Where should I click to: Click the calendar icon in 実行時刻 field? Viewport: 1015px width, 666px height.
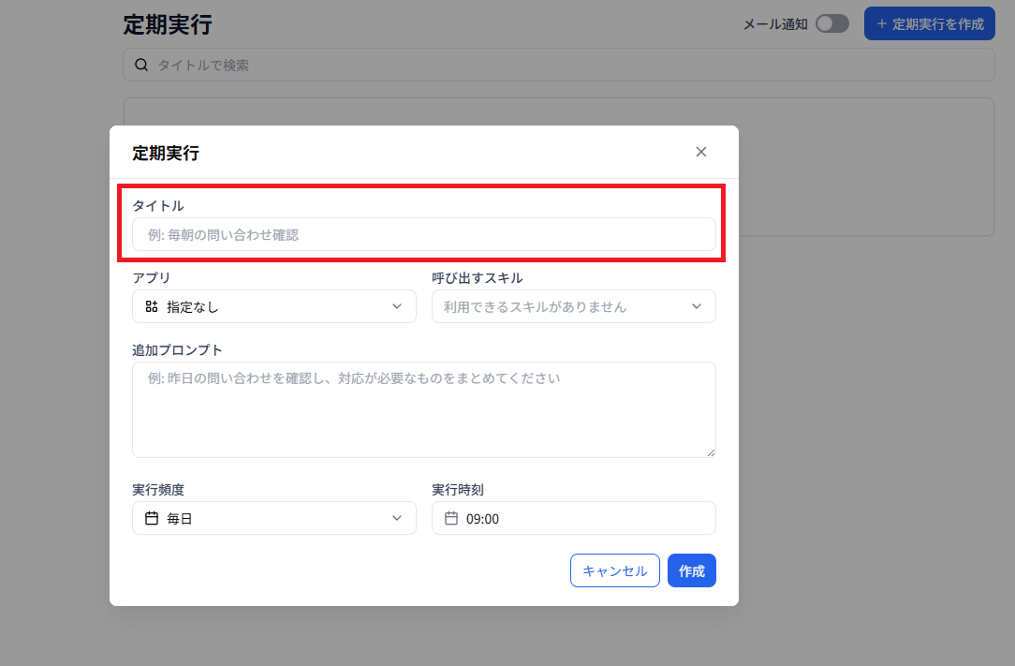451,518
